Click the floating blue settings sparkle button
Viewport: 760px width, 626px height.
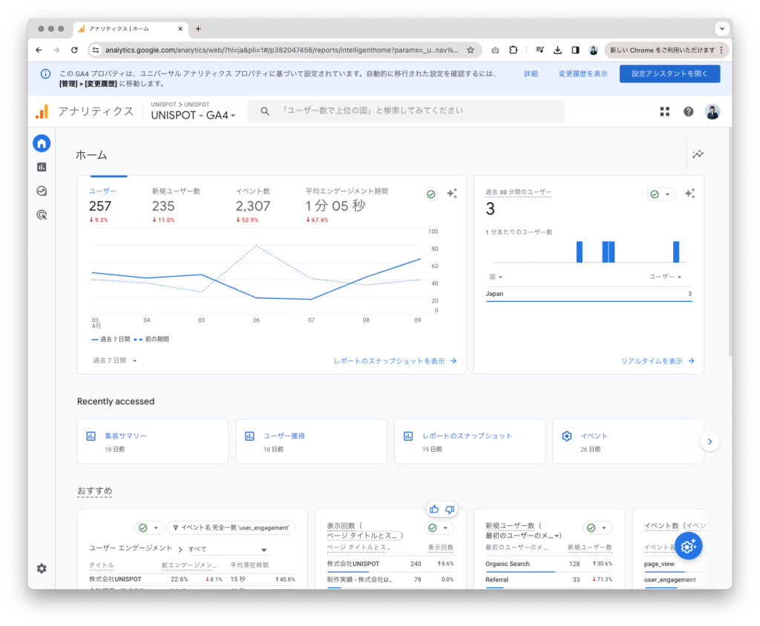point(688,546)
